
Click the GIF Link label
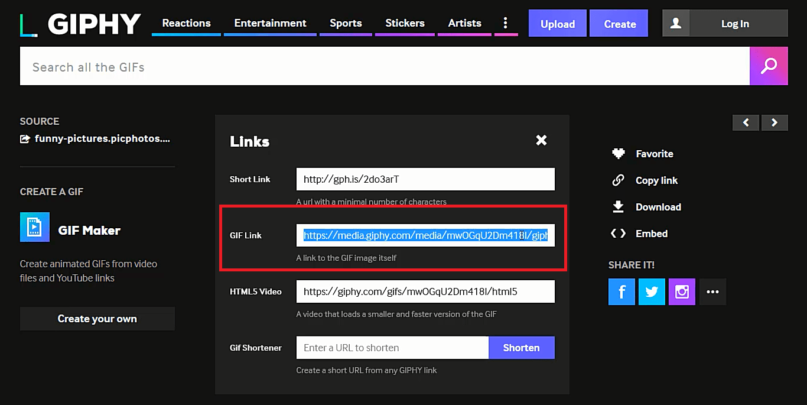click(246, 235)
